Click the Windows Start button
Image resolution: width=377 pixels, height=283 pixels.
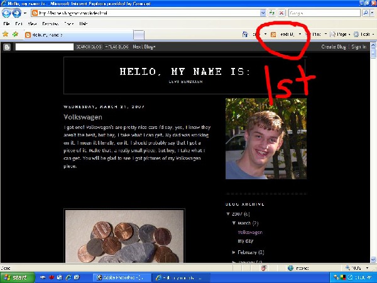(18, 278)
